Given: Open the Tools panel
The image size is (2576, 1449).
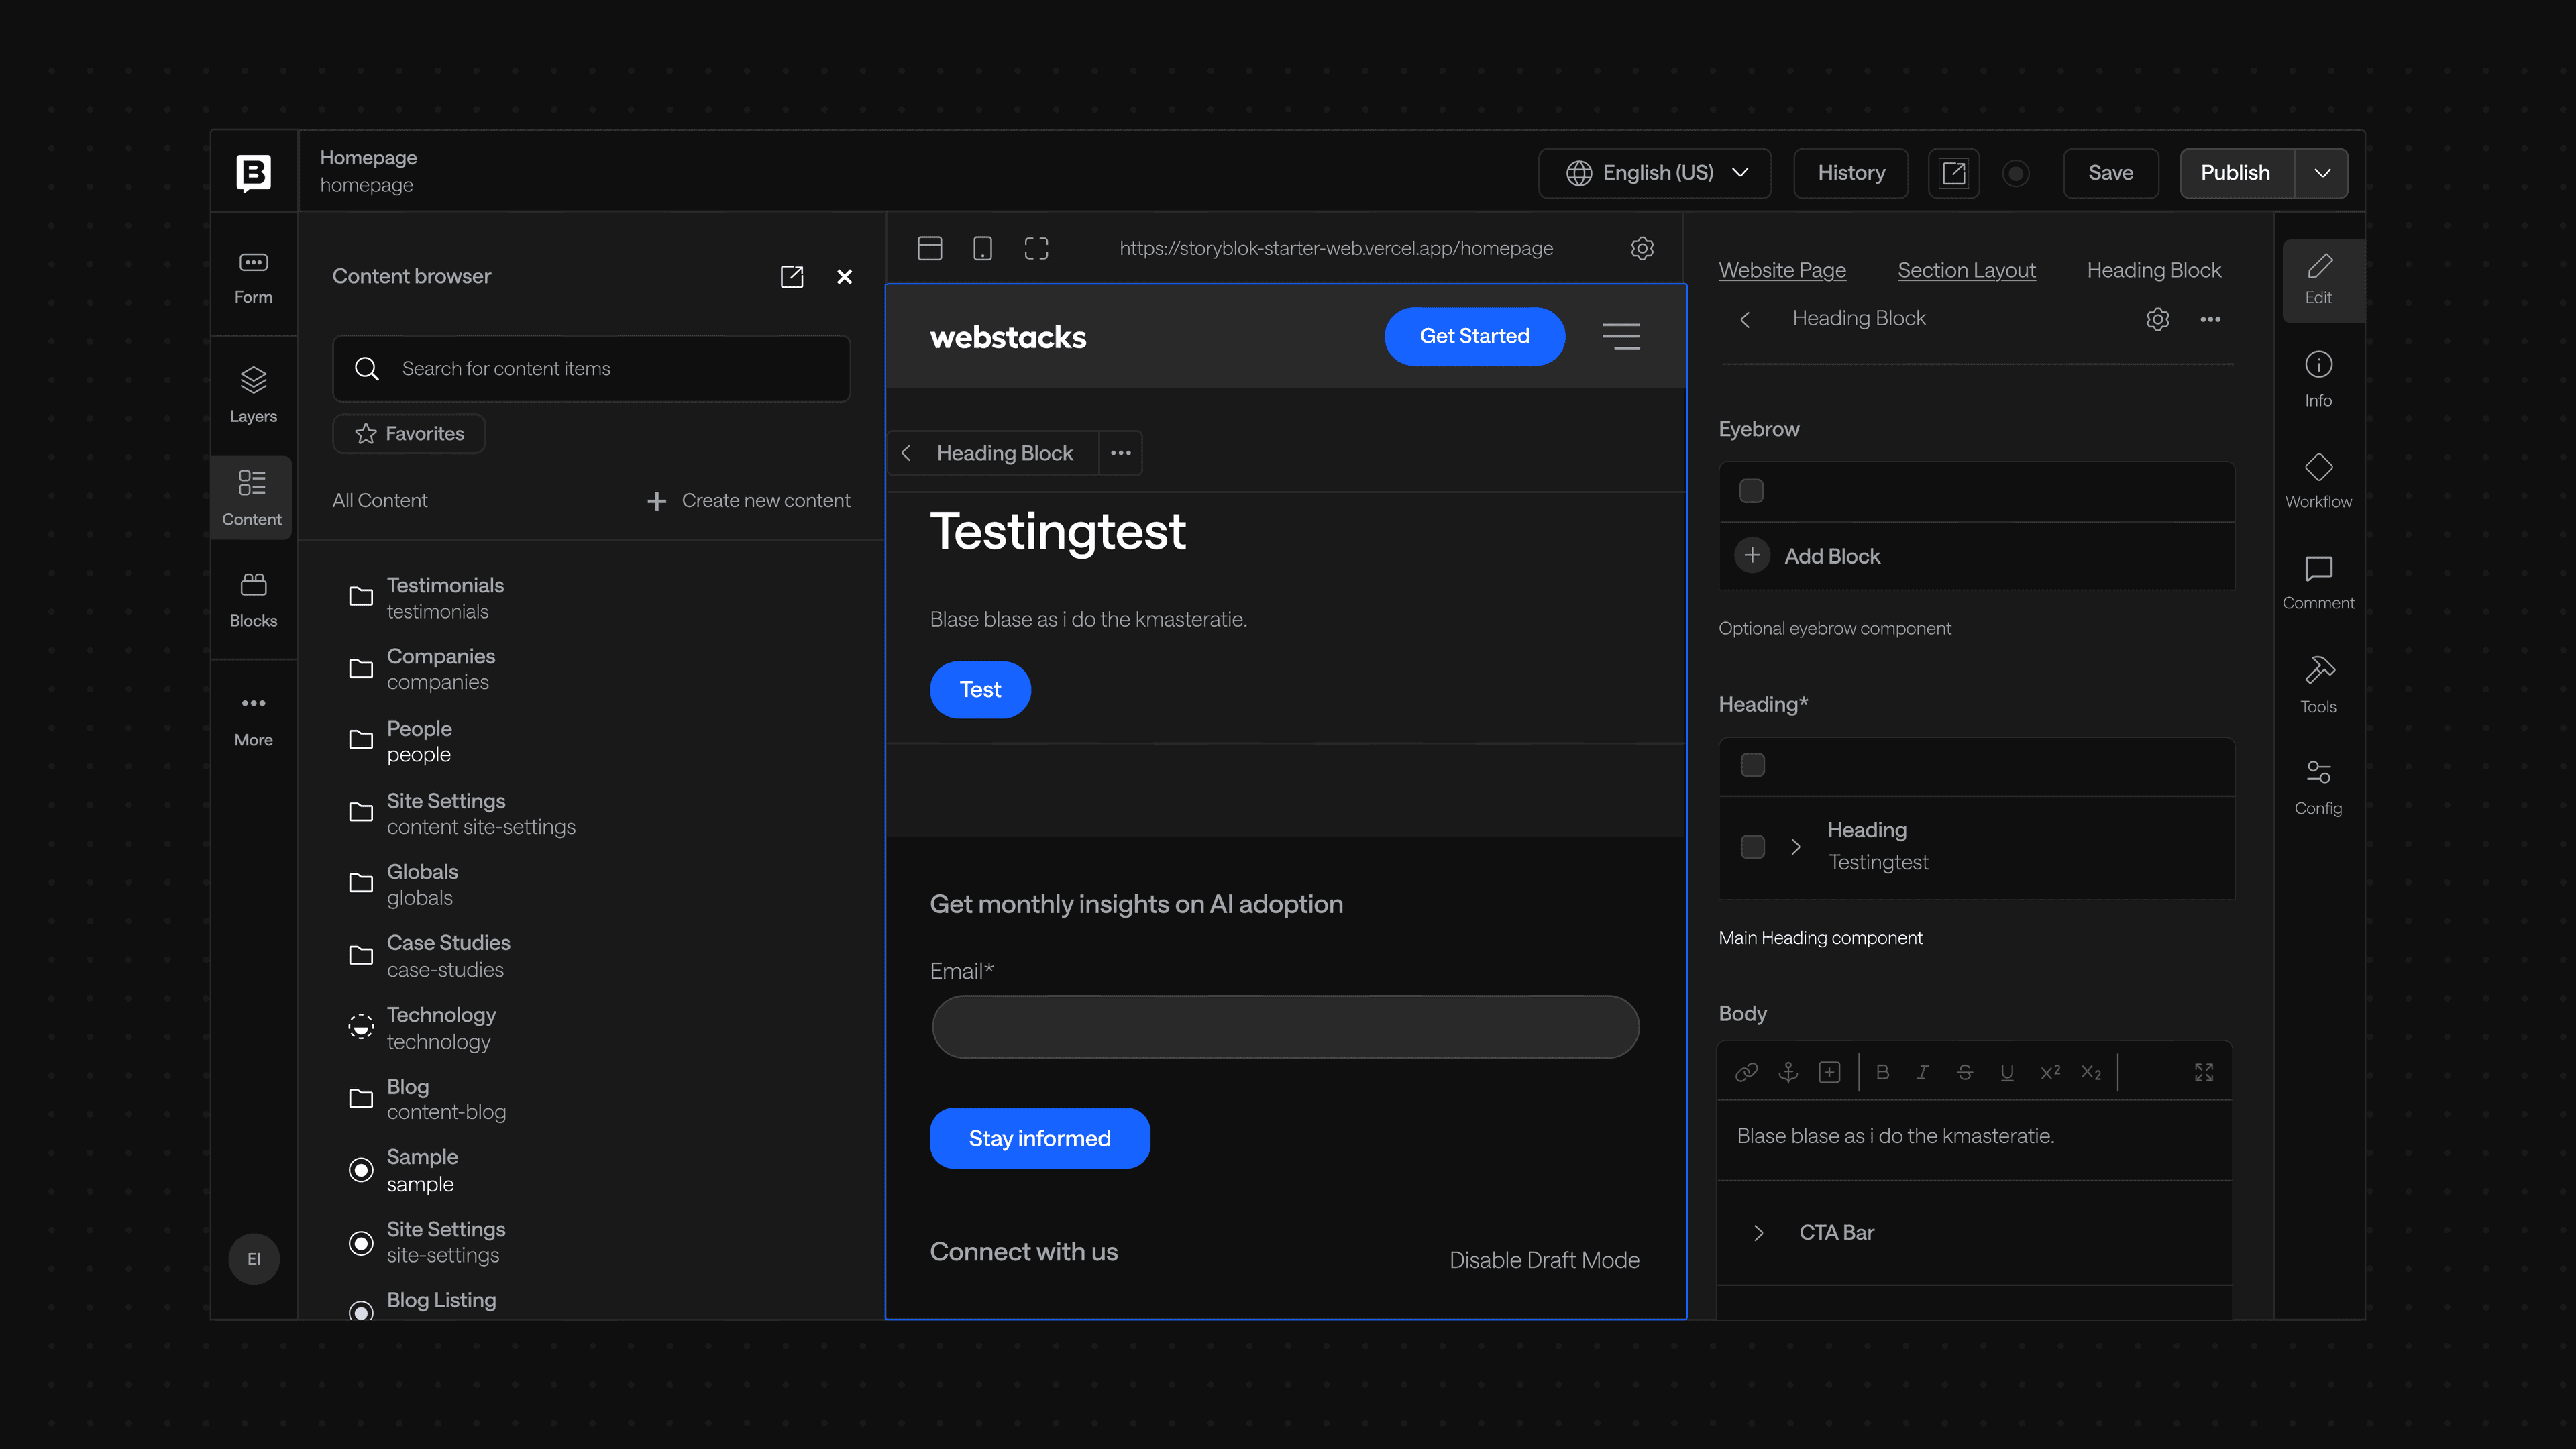Looking at the screenshot, I should [2318, 685].
